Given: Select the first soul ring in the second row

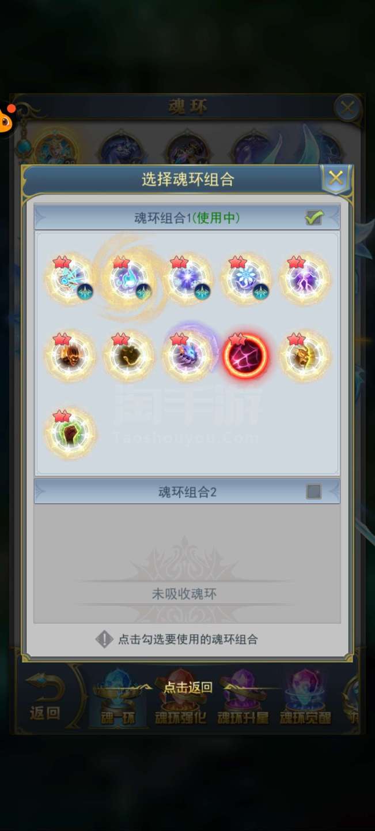Looking at the screenshot, I should click(x=70, y=356).
